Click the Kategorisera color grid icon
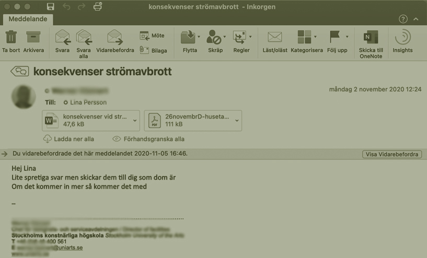The width and height of the screenshot is (427, 258). [x=304, y=37]
